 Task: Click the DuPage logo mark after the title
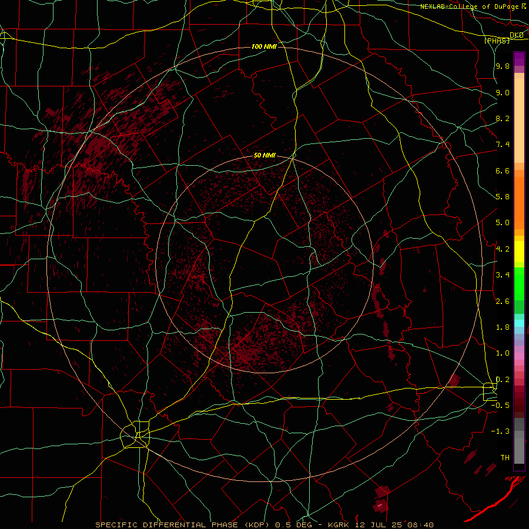pos(523,6)
